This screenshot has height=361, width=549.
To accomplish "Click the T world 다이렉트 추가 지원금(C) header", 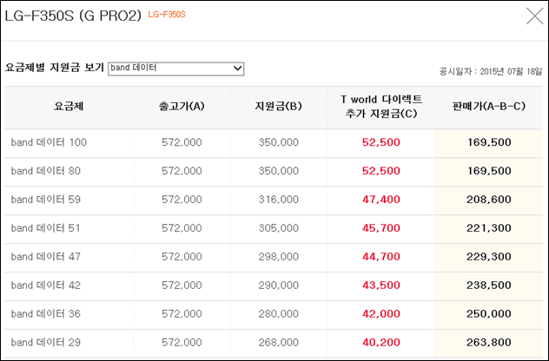I will coord(381,107).
